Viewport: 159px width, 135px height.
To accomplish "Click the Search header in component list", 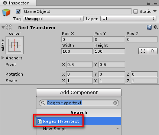I will pyautogui.click(x=79, y=112).
